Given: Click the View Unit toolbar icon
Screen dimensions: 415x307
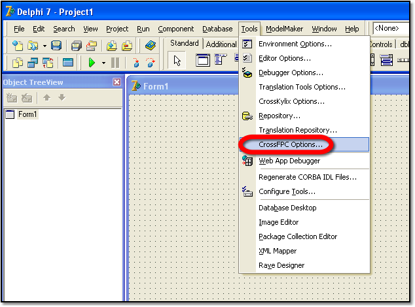Looking at the screenshot, I should (x=18, y=63).
